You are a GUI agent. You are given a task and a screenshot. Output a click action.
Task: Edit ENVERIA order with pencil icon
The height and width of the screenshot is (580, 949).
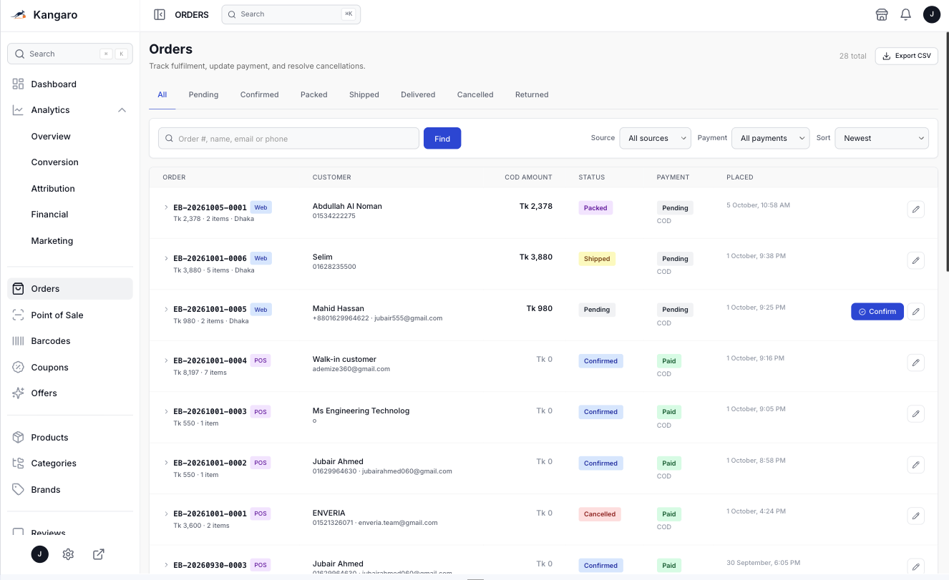915,516
